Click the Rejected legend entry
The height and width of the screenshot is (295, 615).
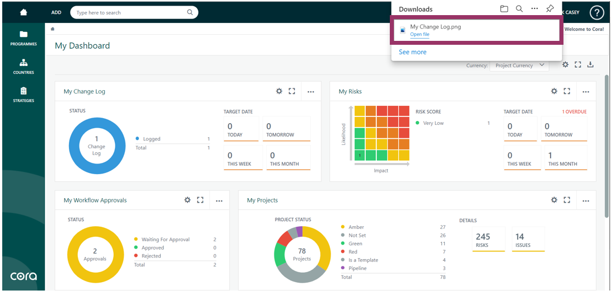click(175, 256)
